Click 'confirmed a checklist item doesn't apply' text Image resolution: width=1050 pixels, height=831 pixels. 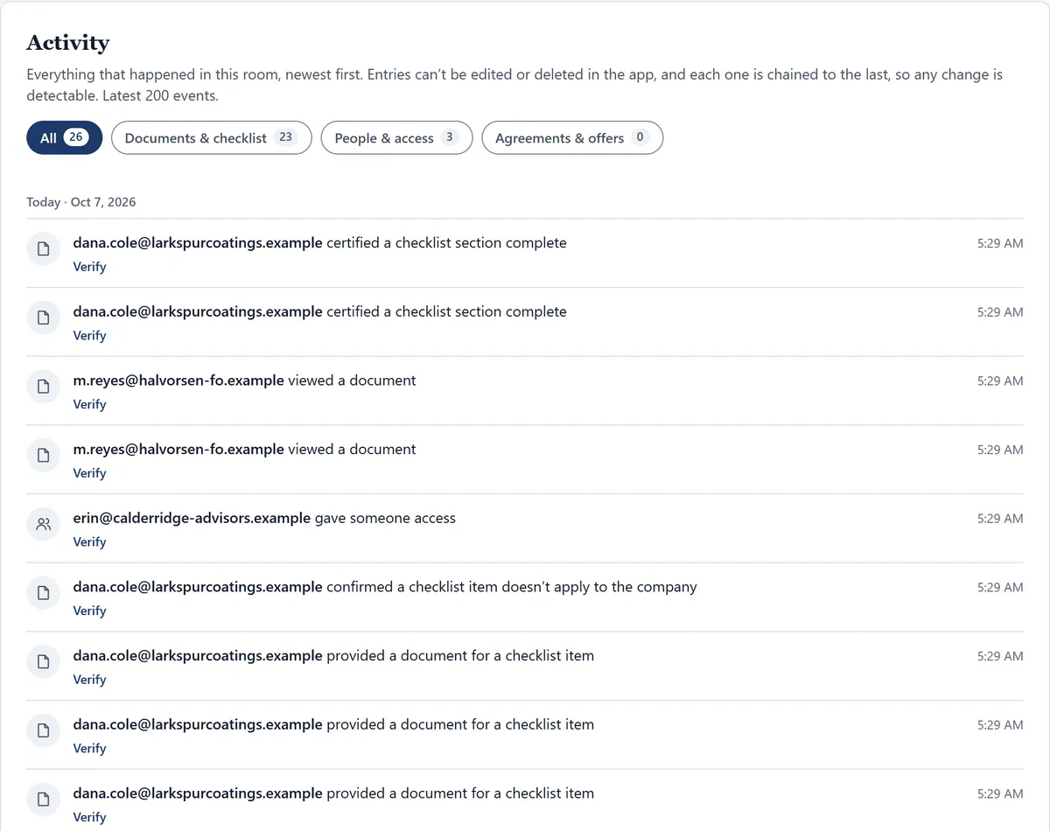512,587
